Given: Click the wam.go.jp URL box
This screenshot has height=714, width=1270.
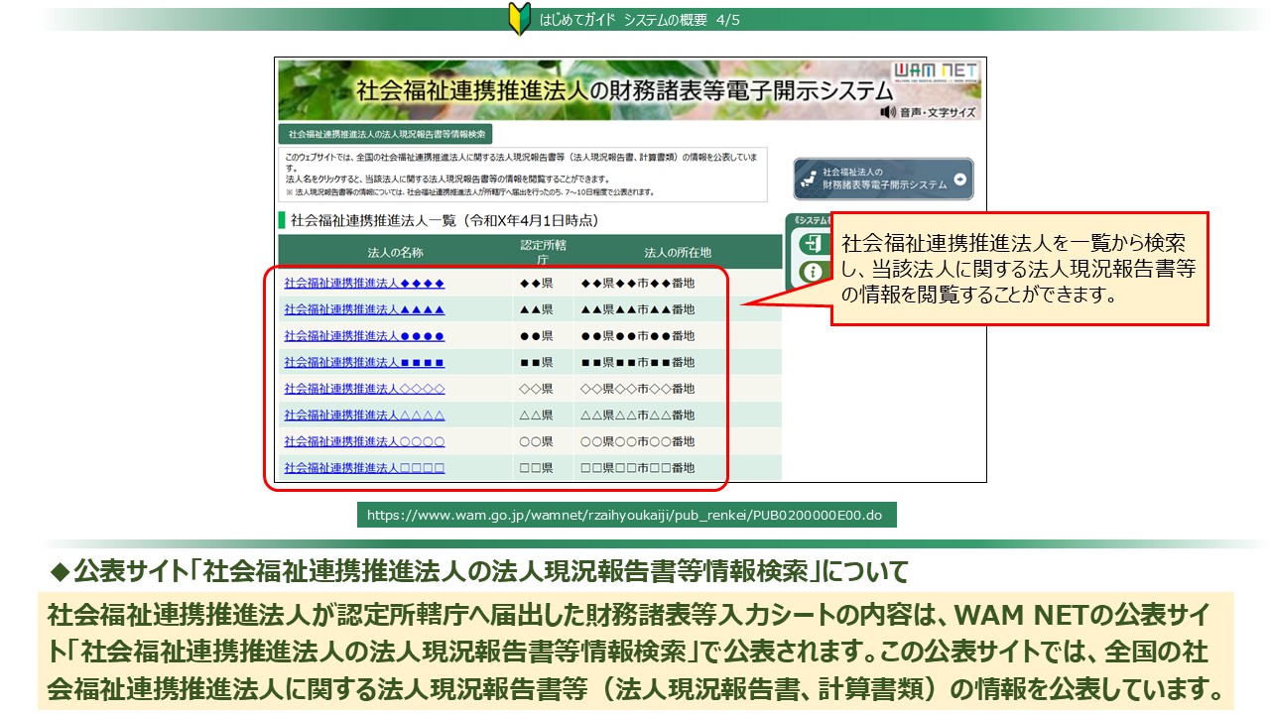Looking at the screenshot, I should coord(625,515).
